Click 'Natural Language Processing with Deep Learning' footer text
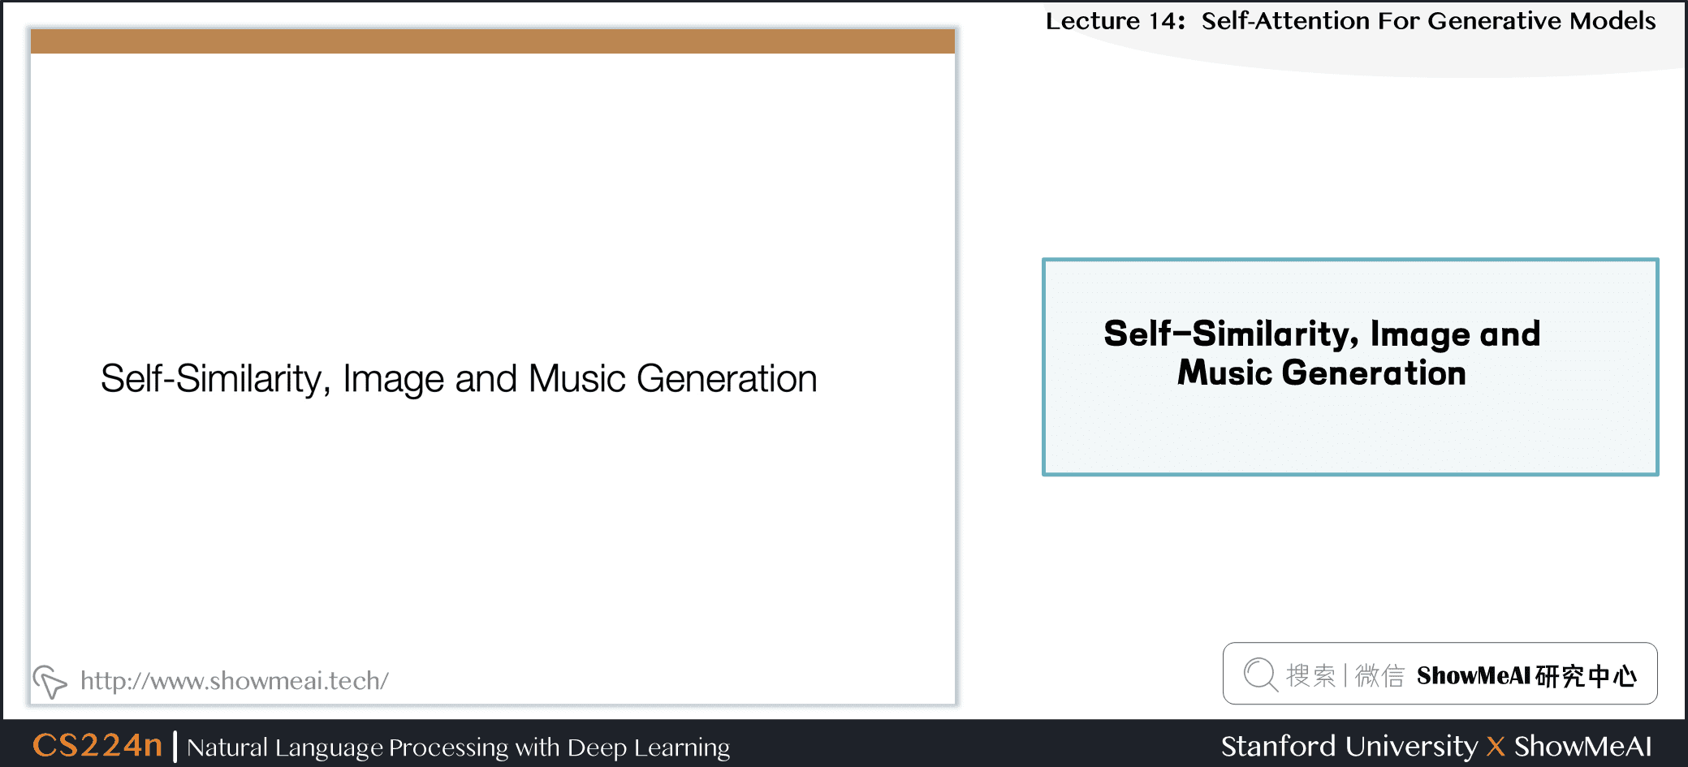 [458, 748]
